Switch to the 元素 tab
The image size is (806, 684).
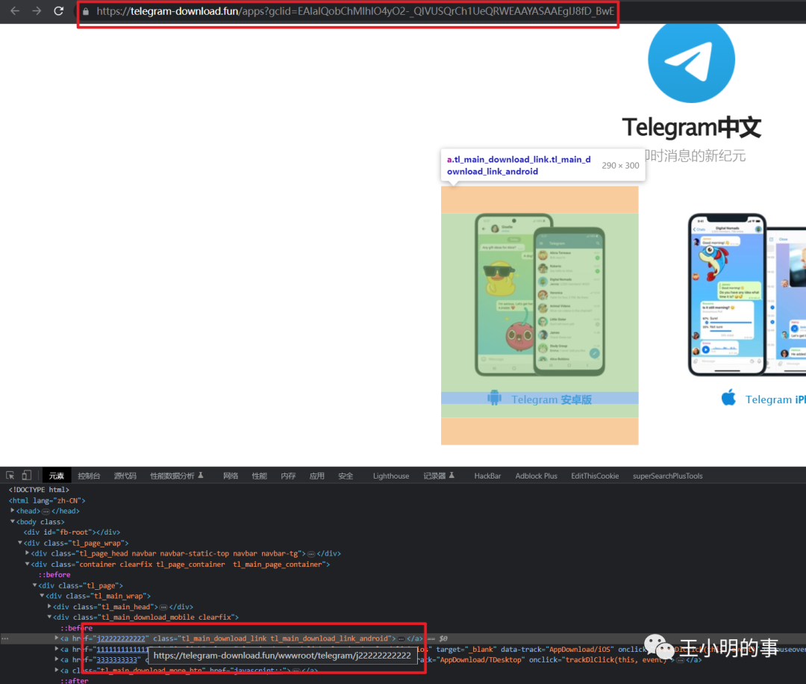click(56, 476)
